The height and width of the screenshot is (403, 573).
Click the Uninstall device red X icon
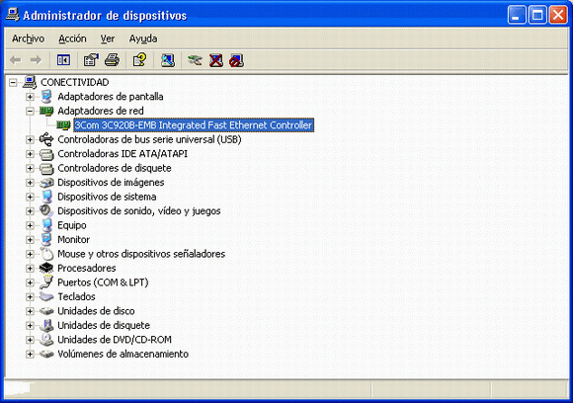[216, 60]
